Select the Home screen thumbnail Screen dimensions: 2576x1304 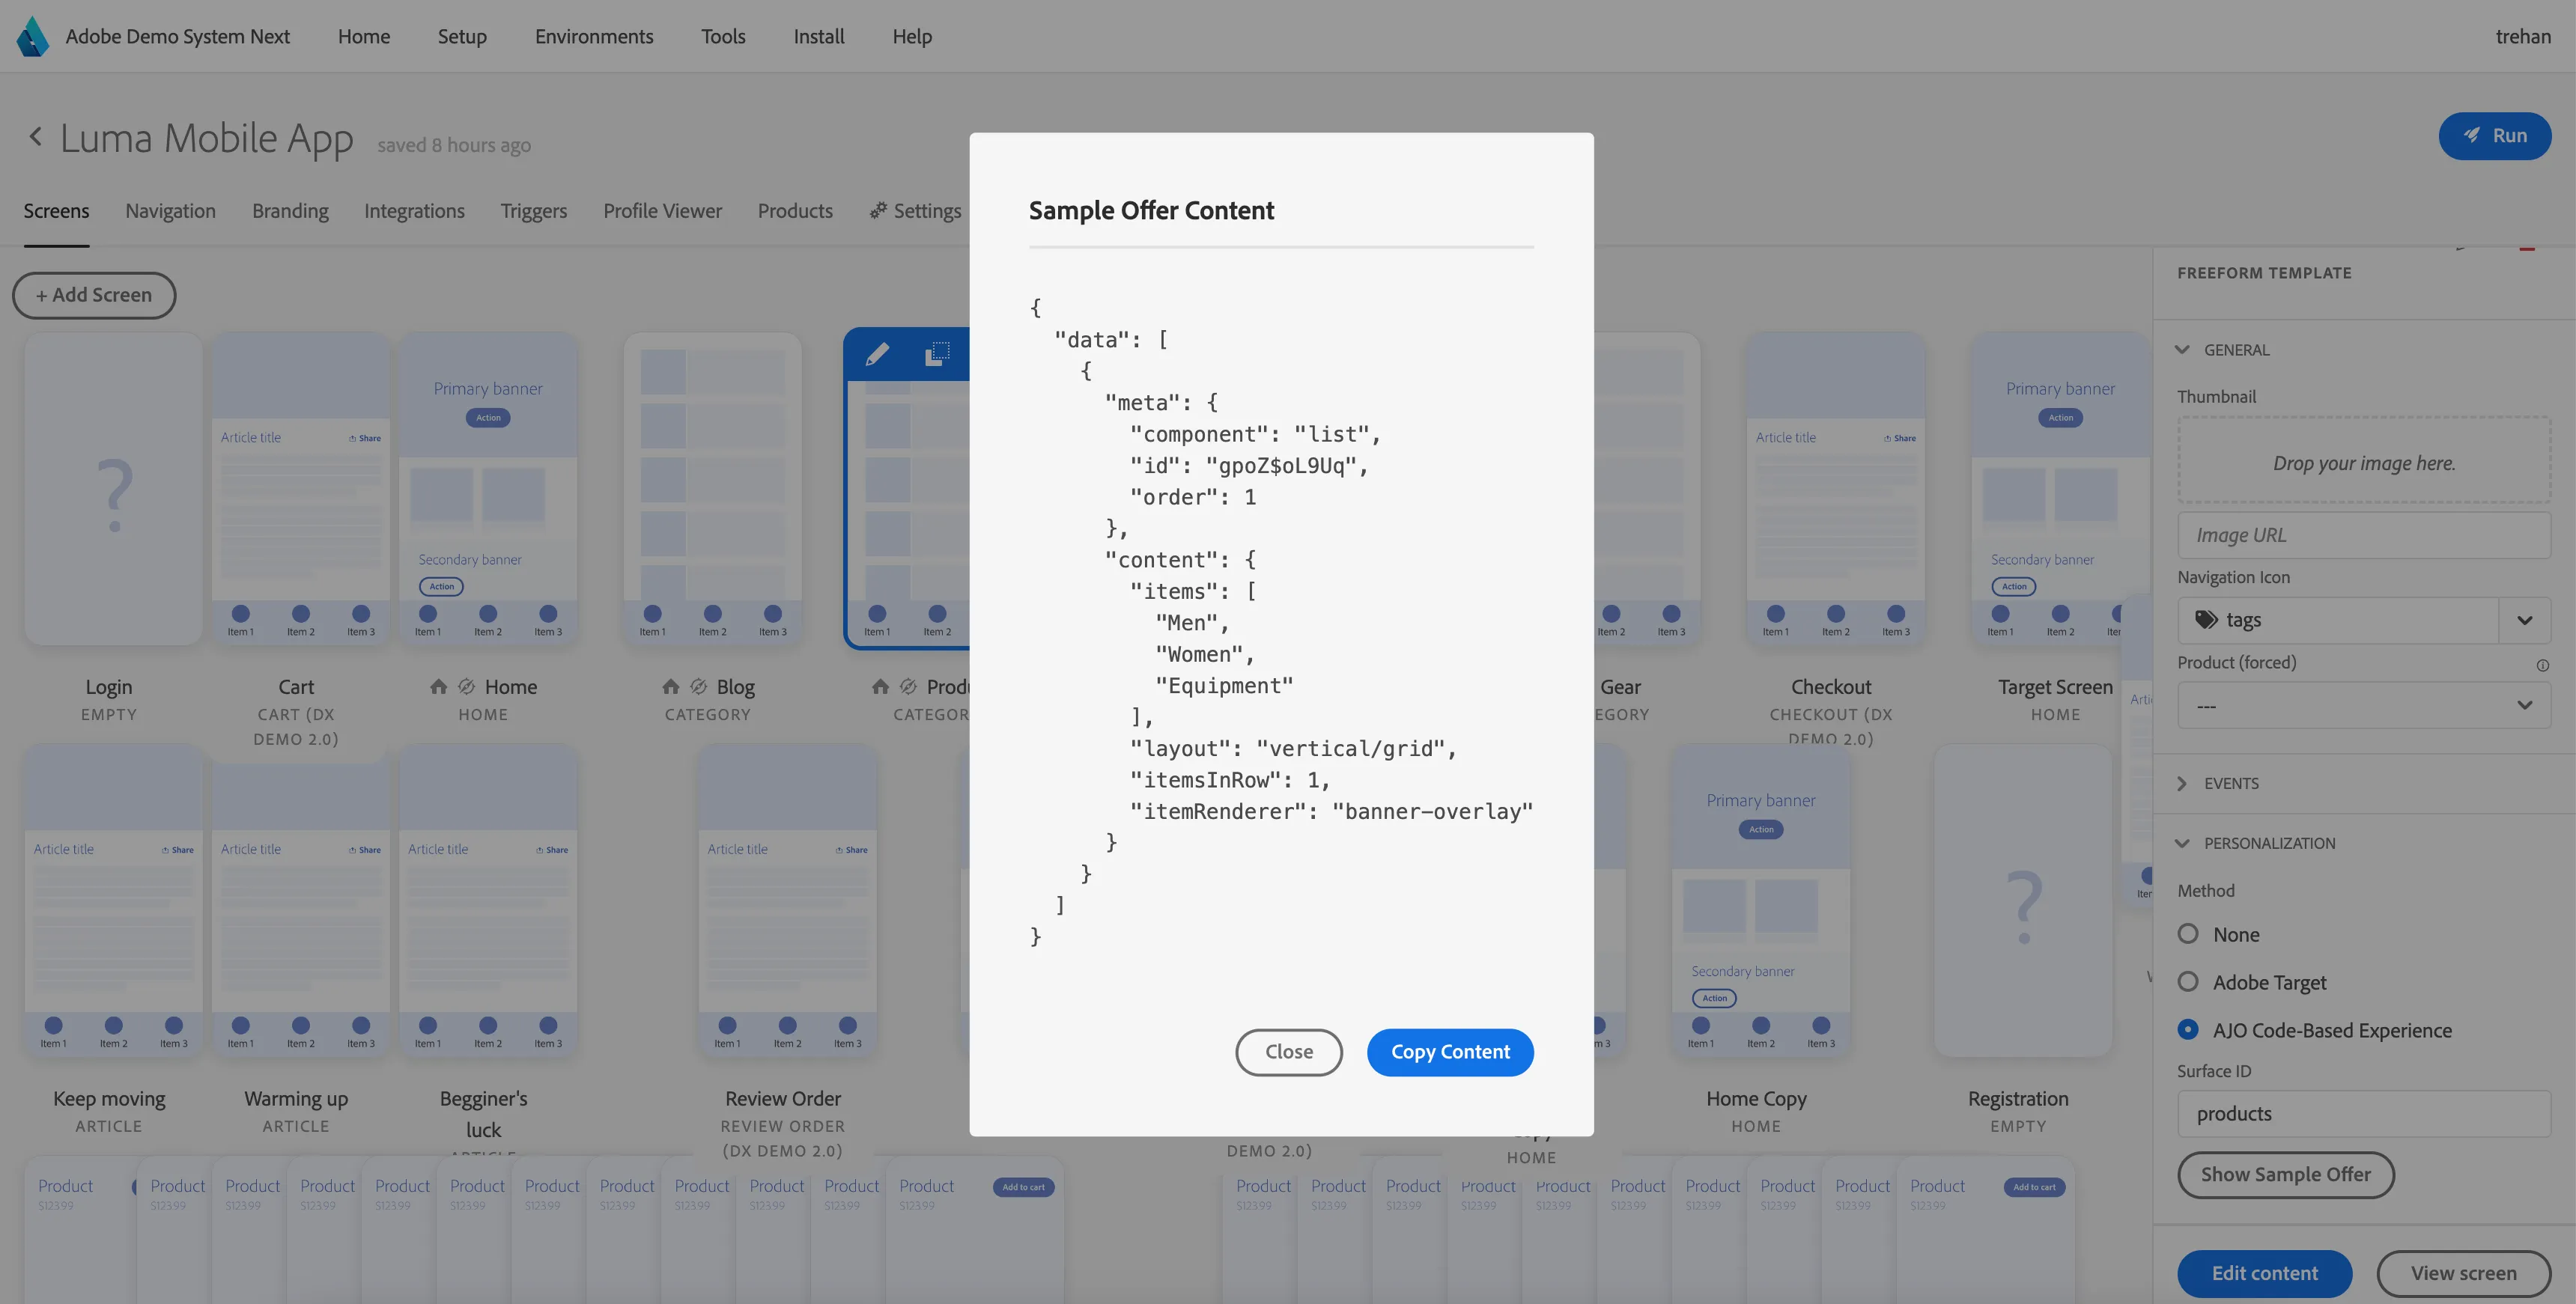click(488, 490)
